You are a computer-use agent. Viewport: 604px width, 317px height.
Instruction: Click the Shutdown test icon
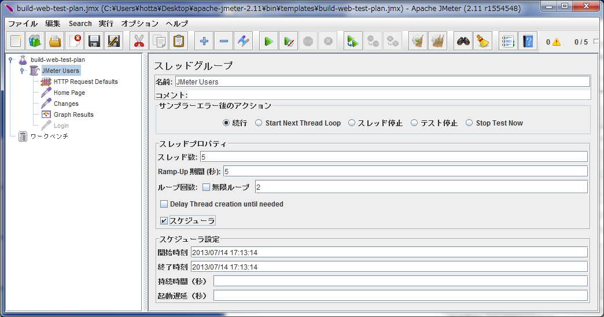pos(328,41)
